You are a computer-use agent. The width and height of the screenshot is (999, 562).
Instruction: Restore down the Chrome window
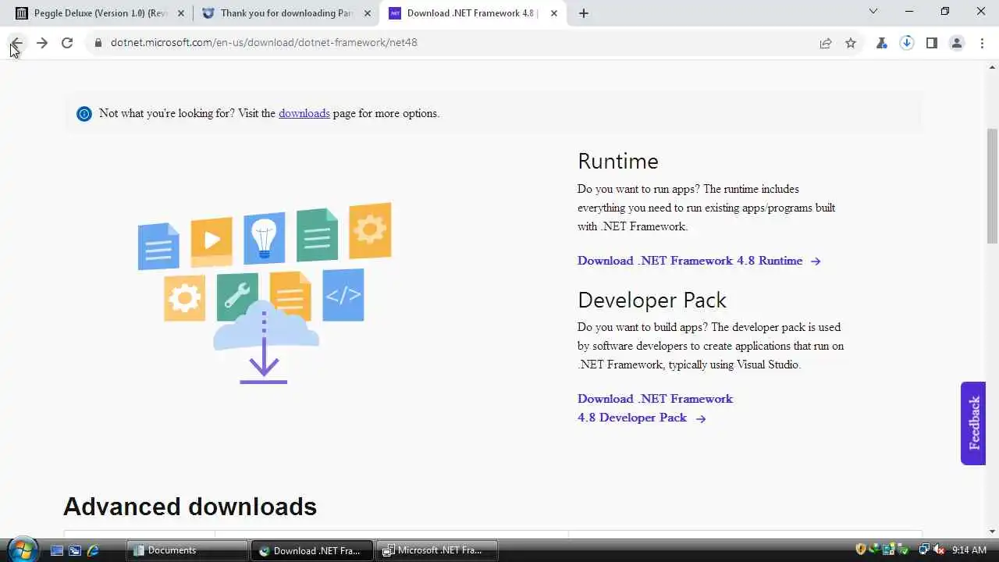(945, 11)
